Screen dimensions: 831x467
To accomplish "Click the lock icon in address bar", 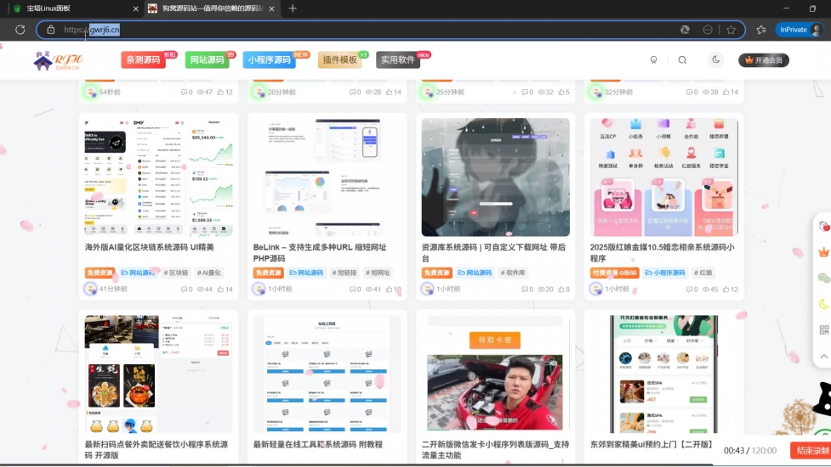I will 50,30.
